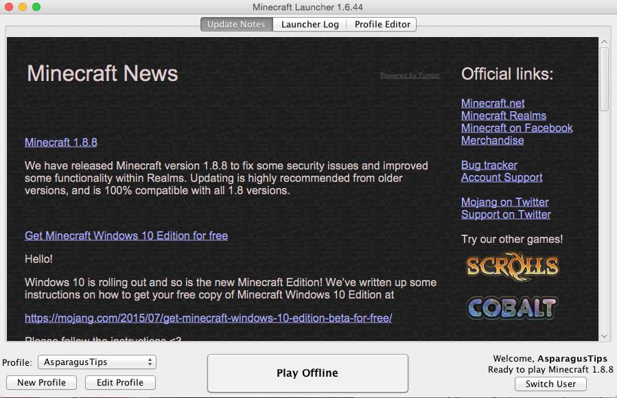Click the Powered by Tumblr link
Image resolution: width=617 pixels, height=398 pixels.
tap(410, 75)
